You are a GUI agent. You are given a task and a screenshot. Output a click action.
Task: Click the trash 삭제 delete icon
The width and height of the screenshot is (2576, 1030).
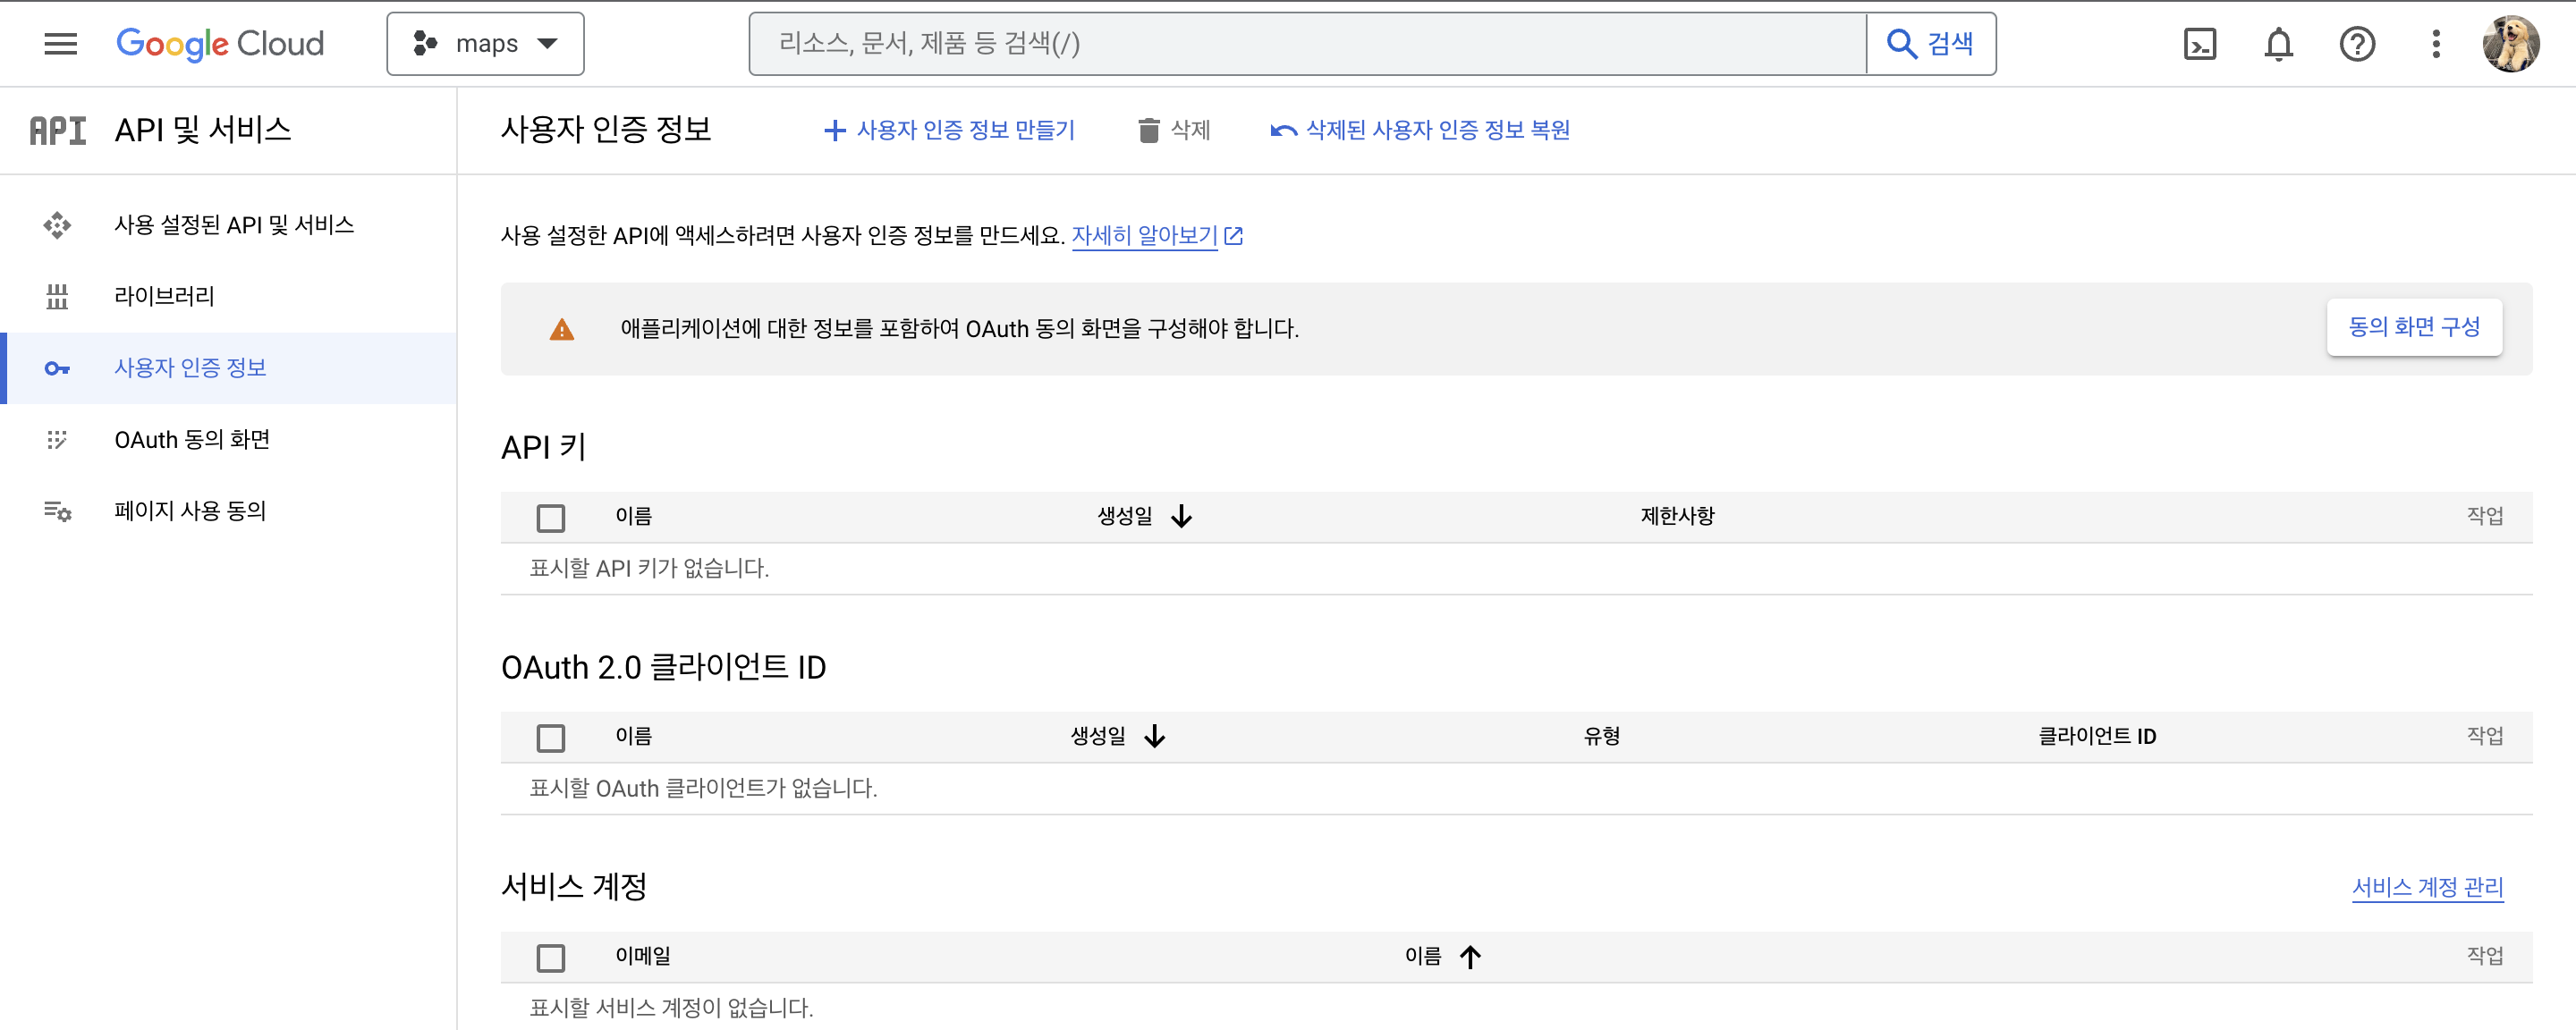(1149, 130)
